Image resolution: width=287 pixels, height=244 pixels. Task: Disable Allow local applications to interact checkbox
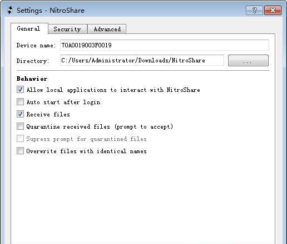(20, 90)
